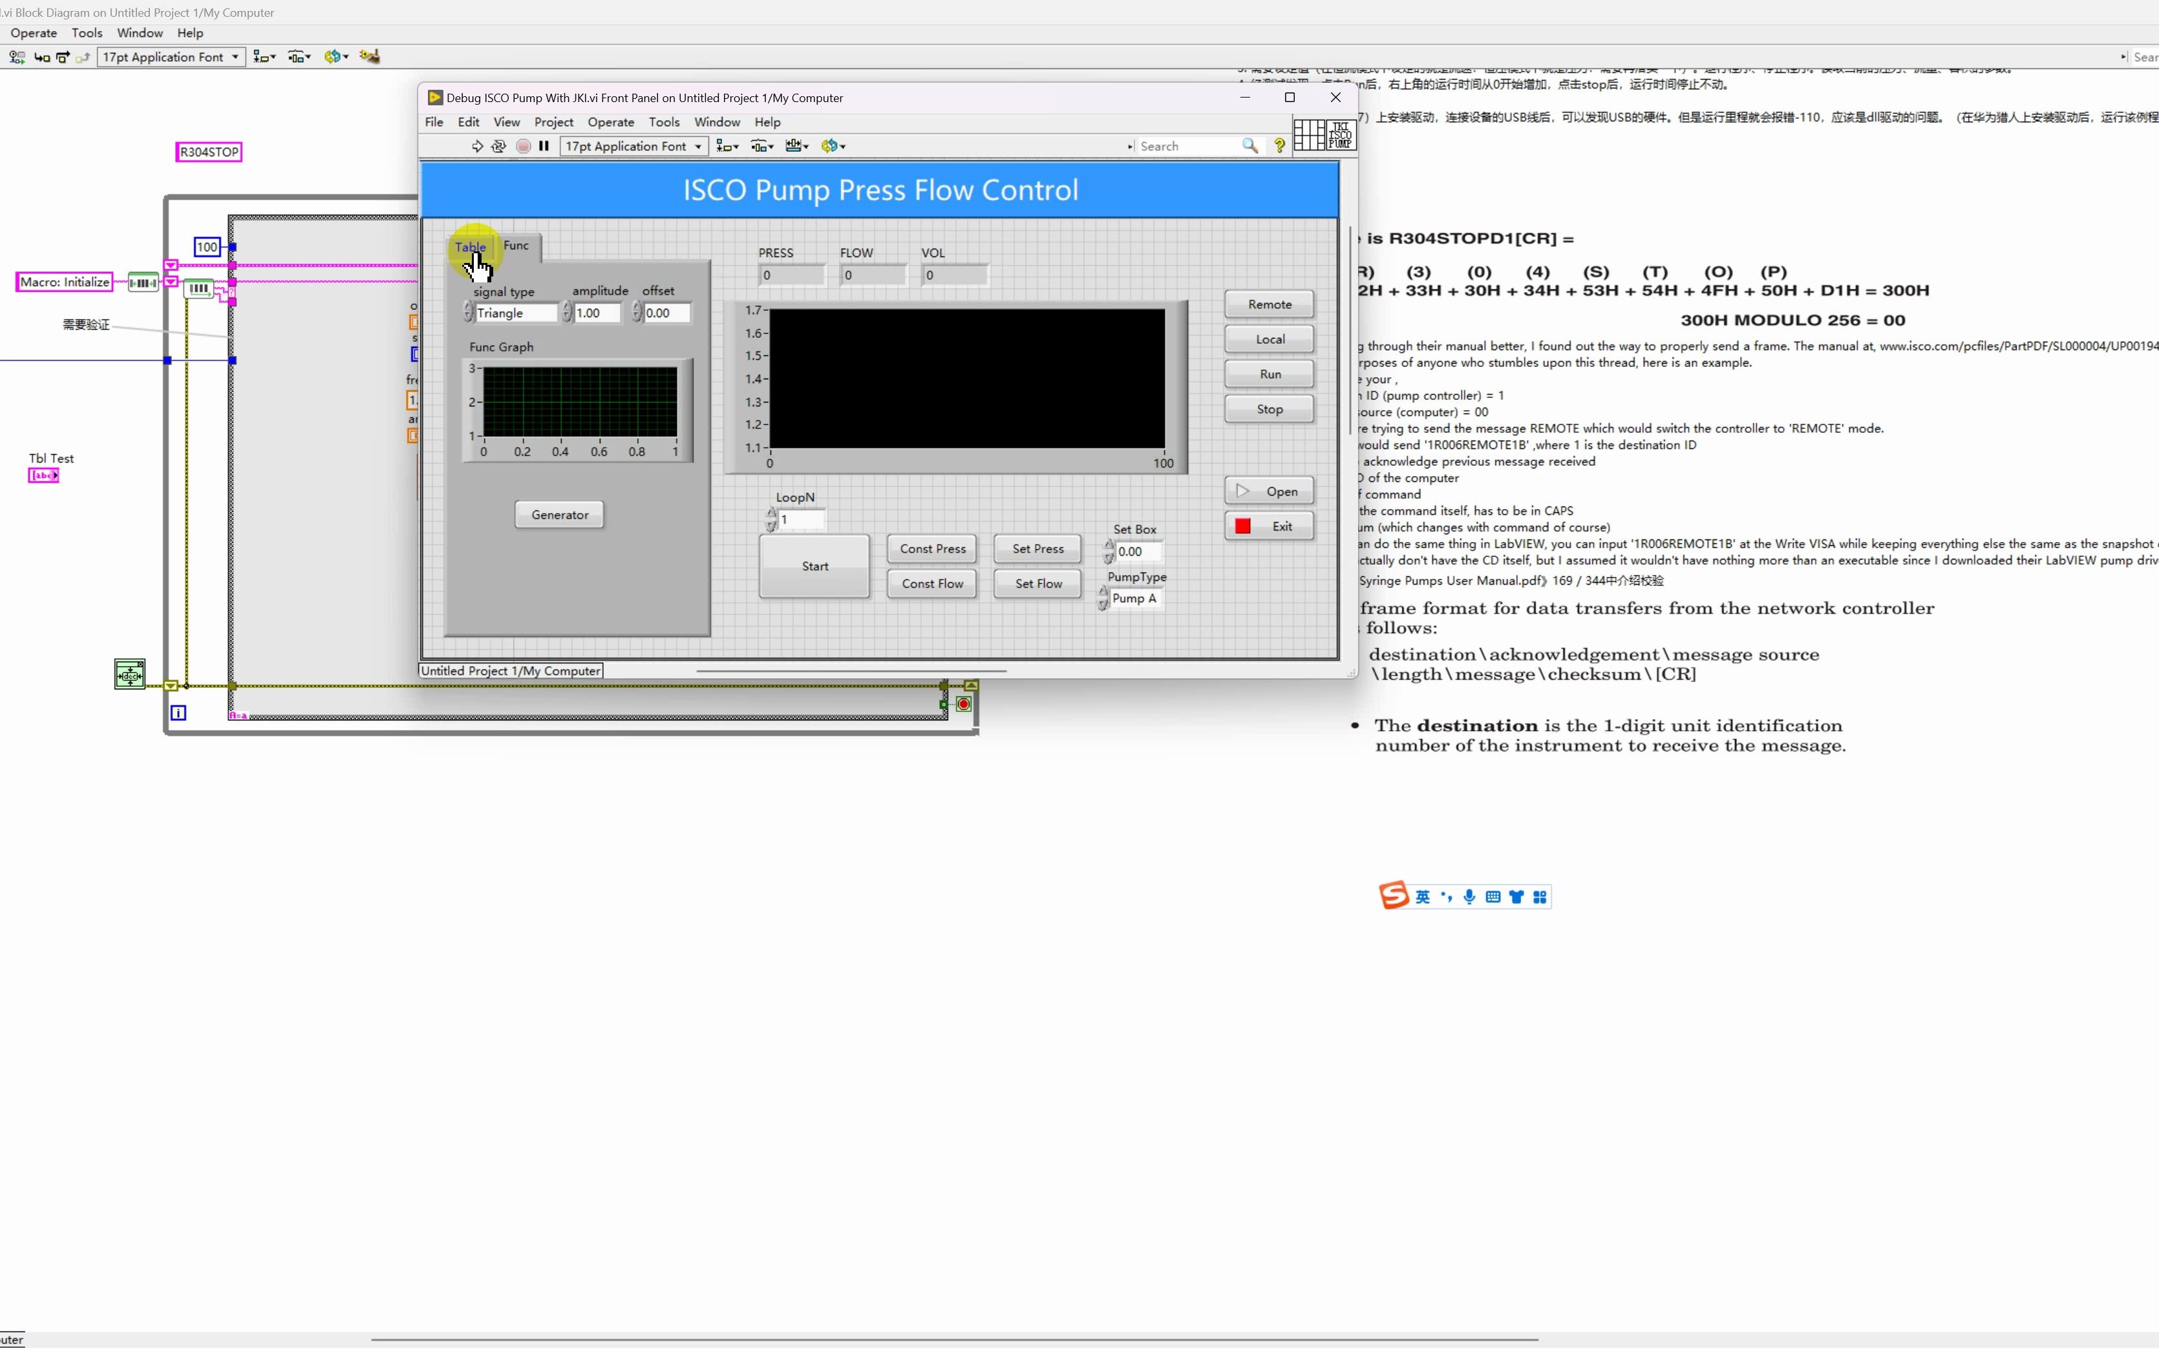2159x1349 pixels.
Task: Click the offset value field 0.00
Action: pyautogui.click(x=666, y=313)
